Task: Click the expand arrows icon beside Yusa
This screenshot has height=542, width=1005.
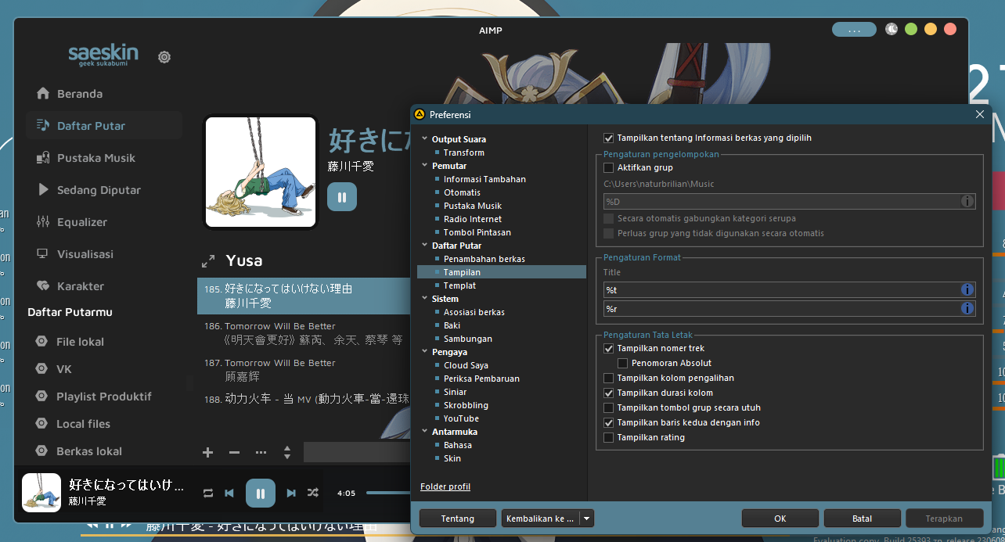Action: coord(208,261)
